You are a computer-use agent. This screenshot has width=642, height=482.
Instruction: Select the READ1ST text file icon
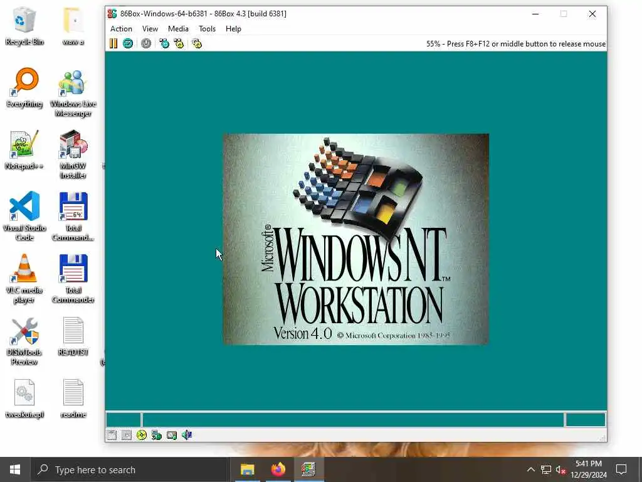click(x=73, y=336)
